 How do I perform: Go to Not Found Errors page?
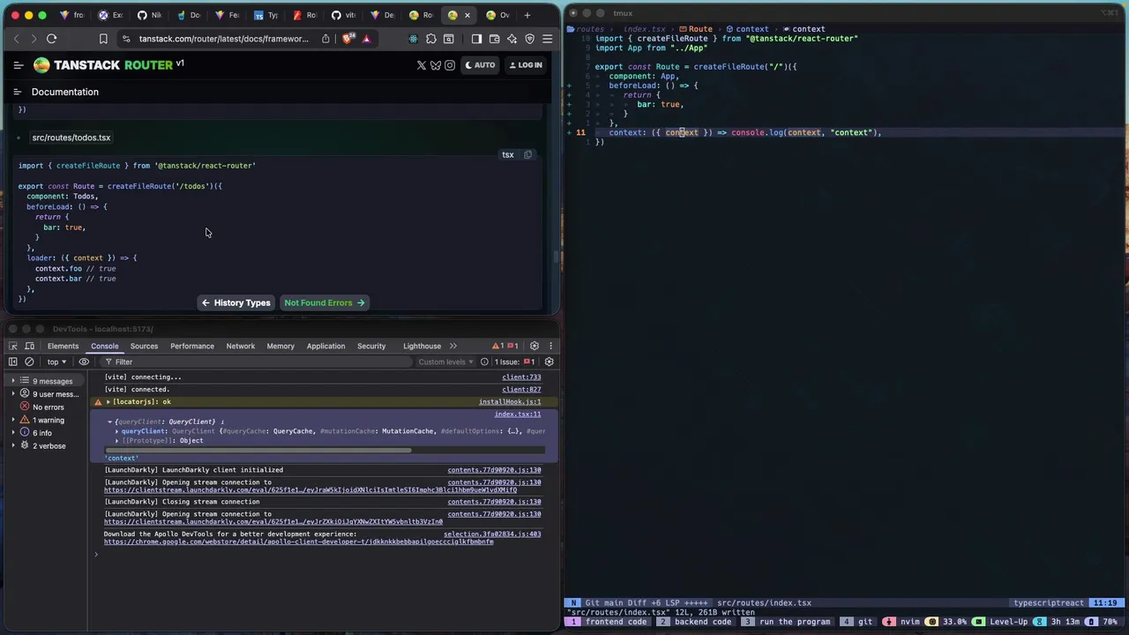tap(324, 303)
